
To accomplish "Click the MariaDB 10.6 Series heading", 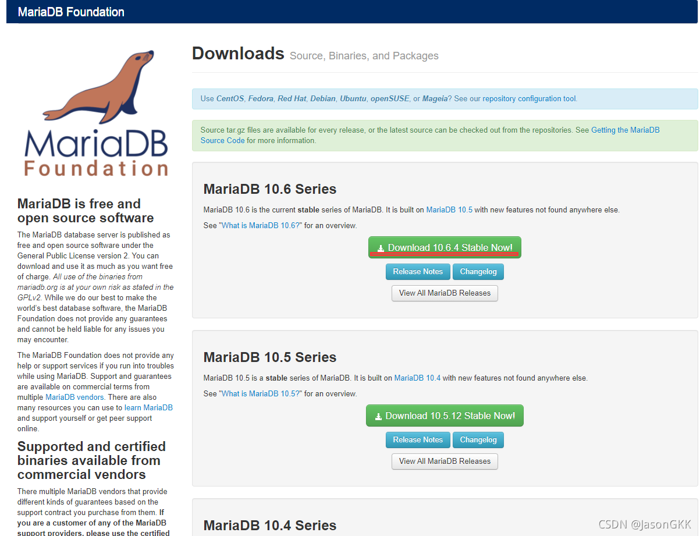I will point(270,189).
